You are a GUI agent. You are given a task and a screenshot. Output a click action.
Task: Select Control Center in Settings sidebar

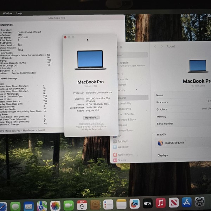[x=126, y=114]
